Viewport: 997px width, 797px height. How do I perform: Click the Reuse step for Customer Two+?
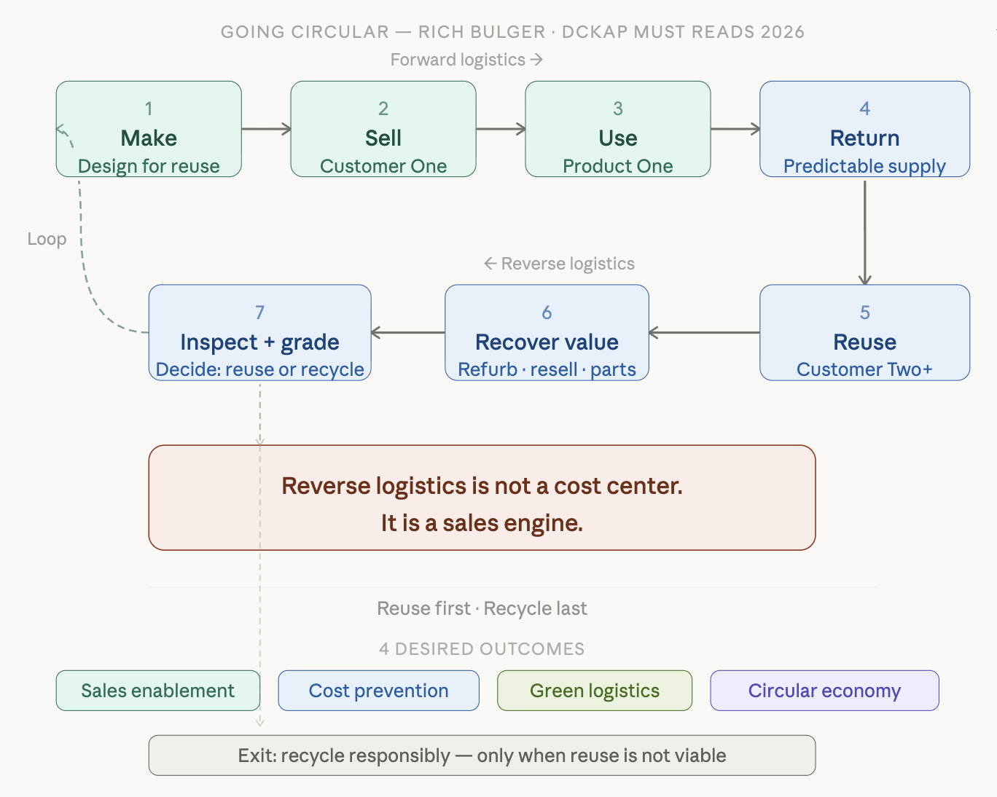click(x=864, y=332)
